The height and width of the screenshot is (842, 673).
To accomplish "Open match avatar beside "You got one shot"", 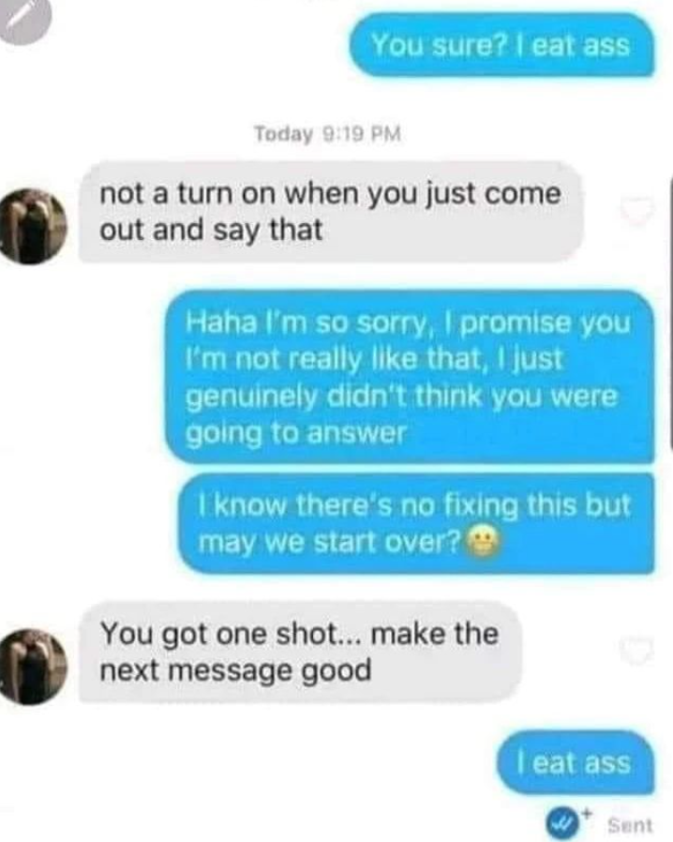I will point(33,667).
